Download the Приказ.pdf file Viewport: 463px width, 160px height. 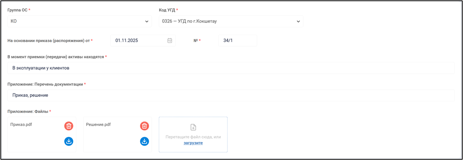[x=69, y=141]
